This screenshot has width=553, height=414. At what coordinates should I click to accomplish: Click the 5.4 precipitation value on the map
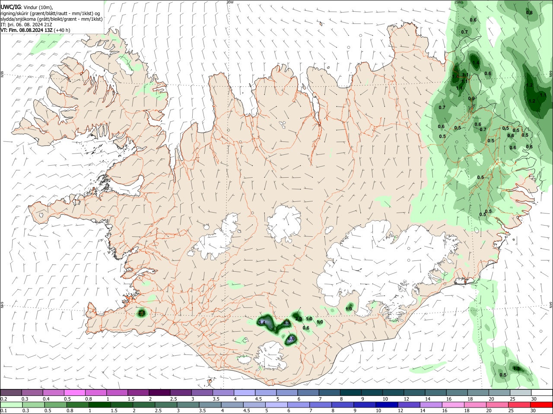coord(261,323)
